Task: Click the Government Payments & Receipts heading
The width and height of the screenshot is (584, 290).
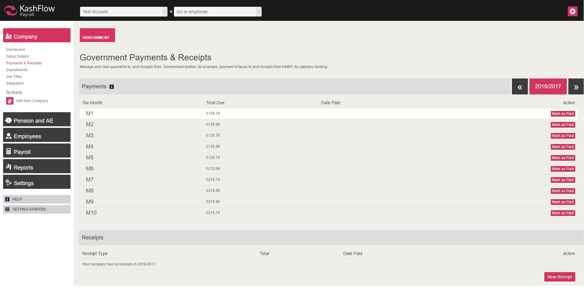Action: coord(146,58)
